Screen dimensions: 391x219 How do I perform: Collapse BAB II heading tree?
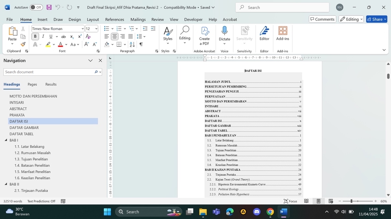tap(6, 184)
